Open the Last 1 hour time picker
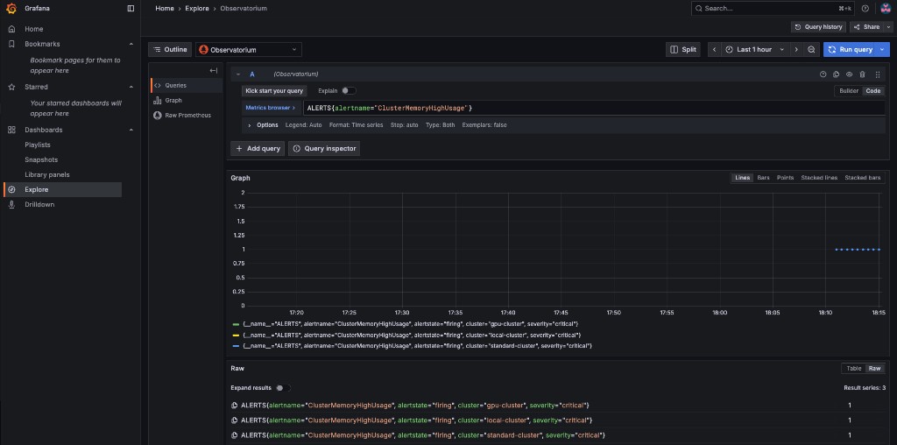The height and width of the screenshot is (445, 897). [754, 50]
